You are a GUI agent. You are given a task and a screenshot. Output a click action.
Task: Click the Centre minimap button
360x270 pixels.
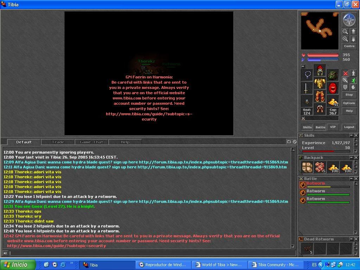pos(349,46)
